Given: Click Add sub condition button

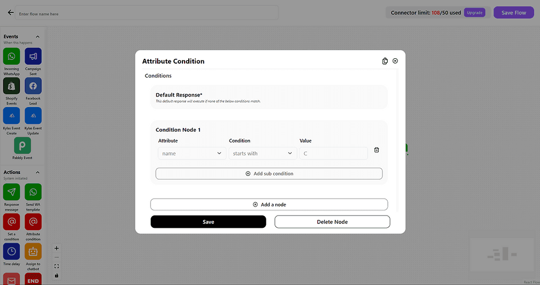Looking at the screenshot, I should [x=269, y=174].
